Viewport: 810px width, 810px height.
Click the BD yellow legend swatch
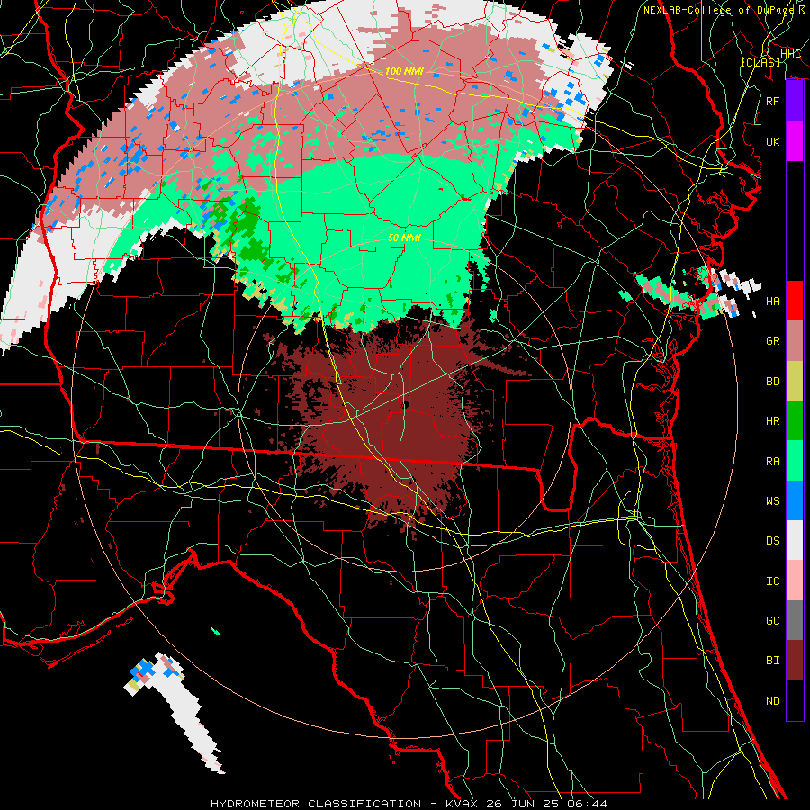(795, 382)
